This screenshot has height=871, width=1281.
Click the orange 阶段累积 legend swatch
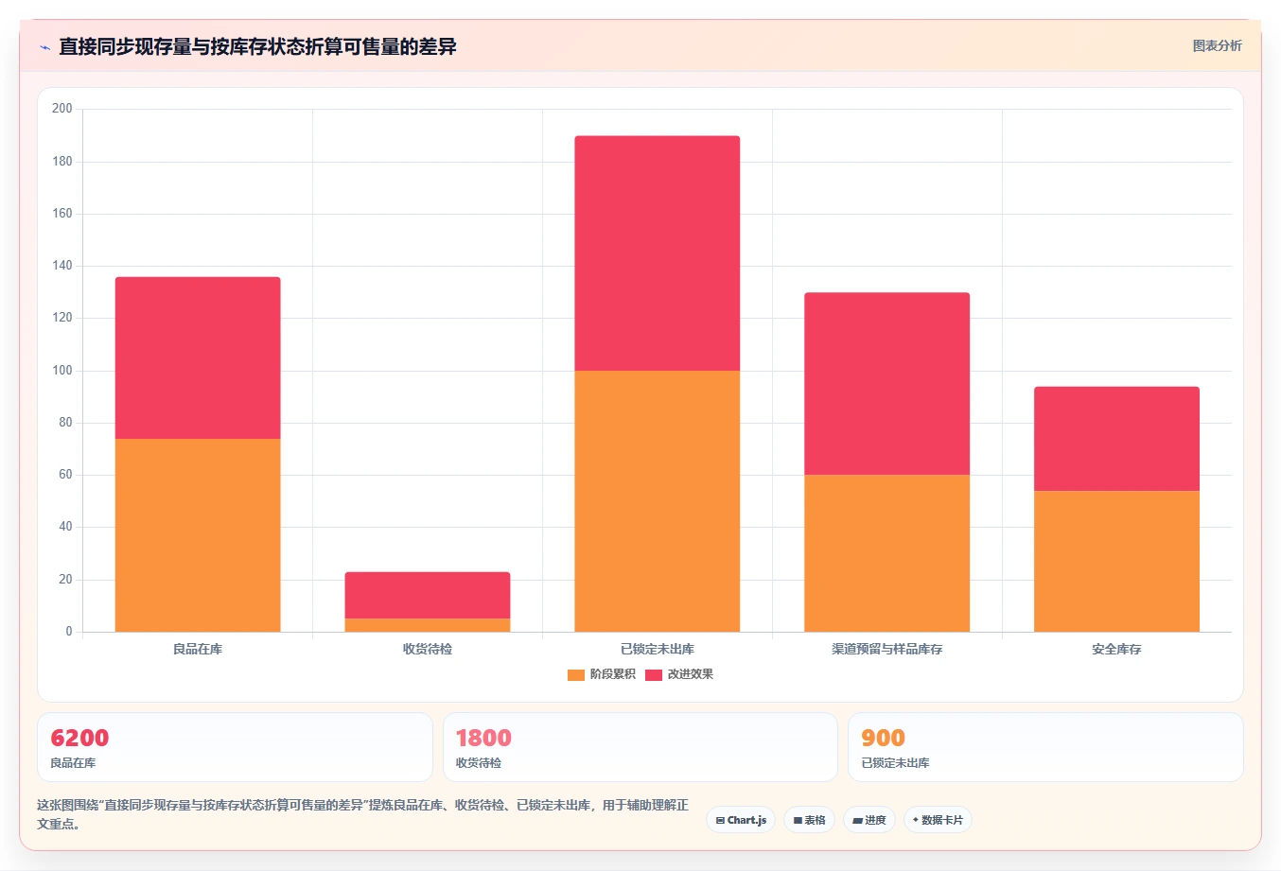[576, 674]
